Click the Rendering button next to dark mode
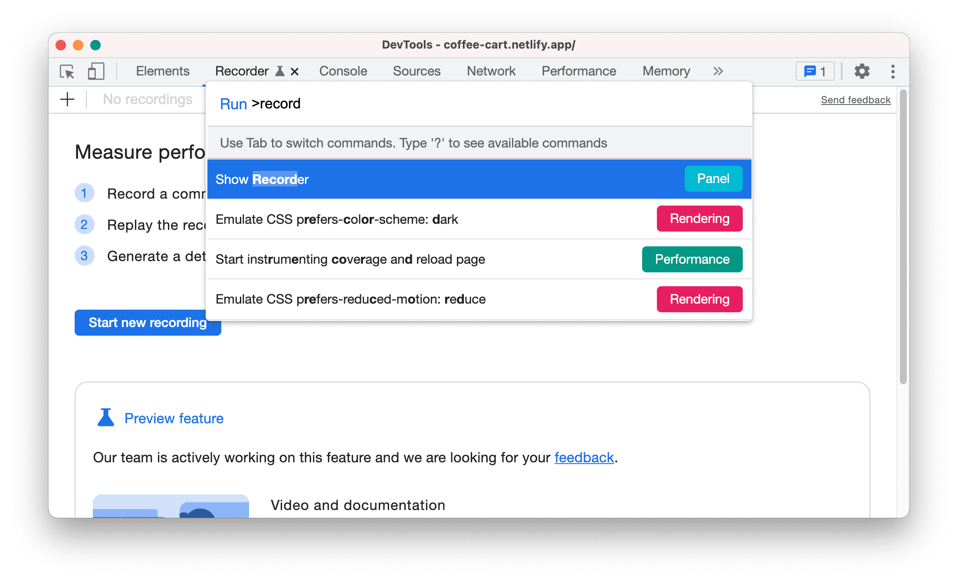 [x=699, y=219]
